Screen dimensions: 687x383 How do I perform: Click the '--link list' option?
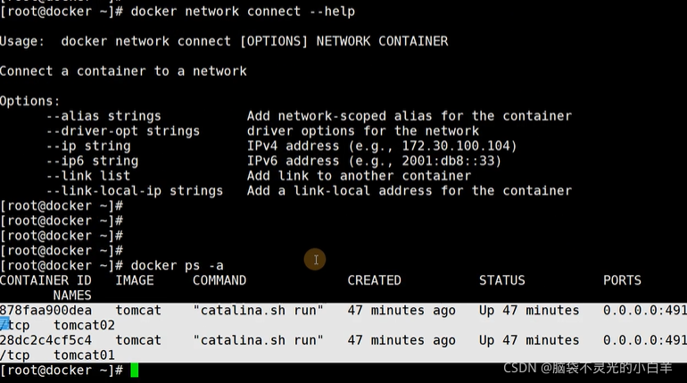tap(88, 176)
